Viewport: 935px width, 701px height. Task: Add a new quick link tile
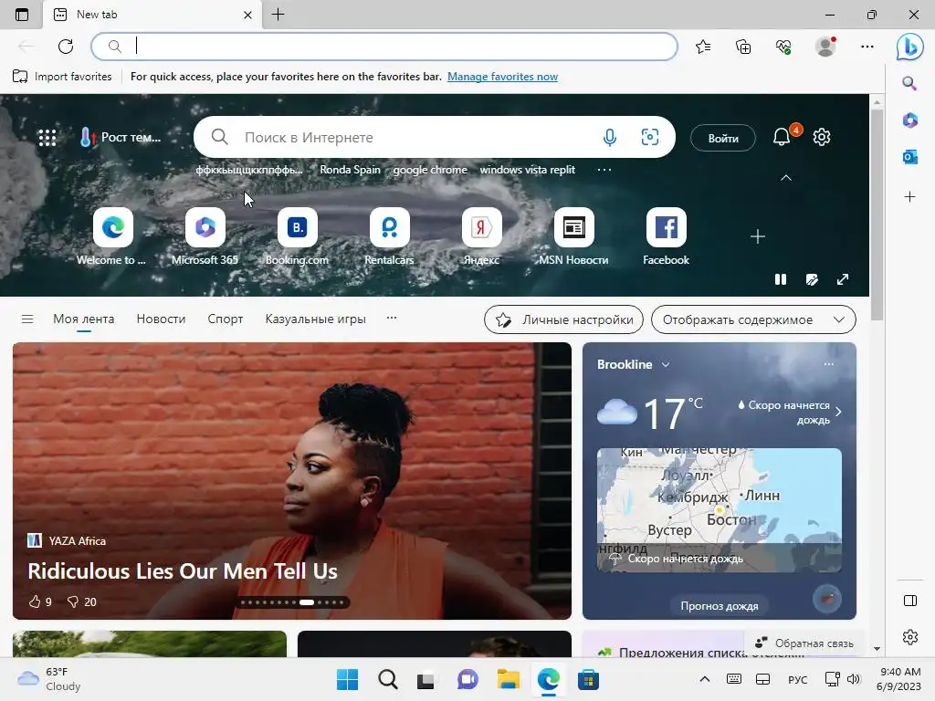pos(757,236)
